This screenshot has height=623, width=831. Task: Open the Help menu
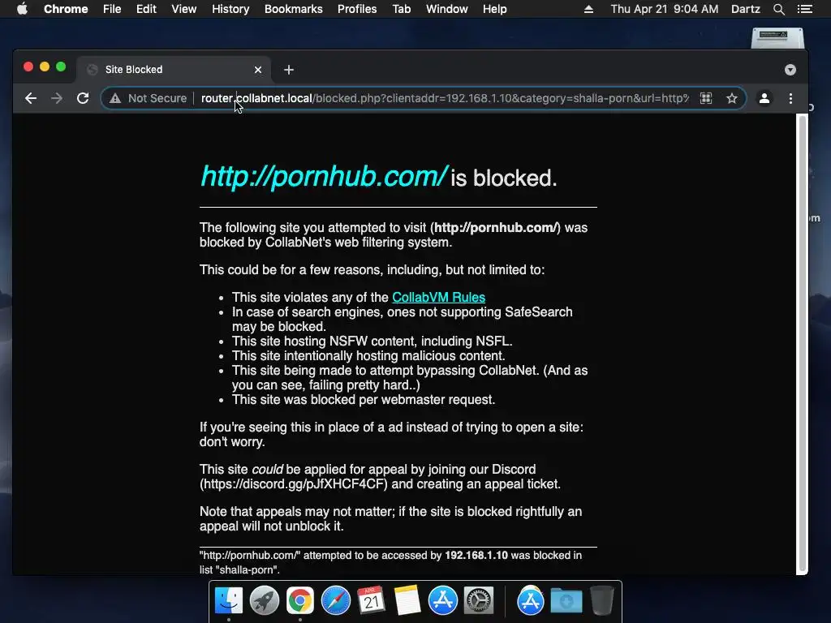tap(494, 9)
